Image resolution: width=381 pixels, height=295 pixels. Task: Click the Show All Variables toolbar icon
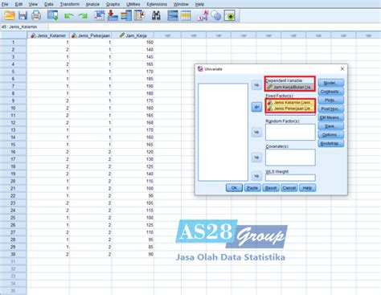pos(230,15)
